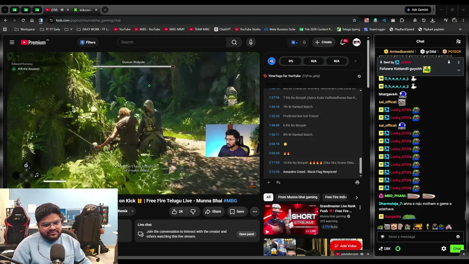The width and height of the screenshot is (469, 264).
Task: Click the TimeTags add-to-list icon
Action: pos(278,182)
